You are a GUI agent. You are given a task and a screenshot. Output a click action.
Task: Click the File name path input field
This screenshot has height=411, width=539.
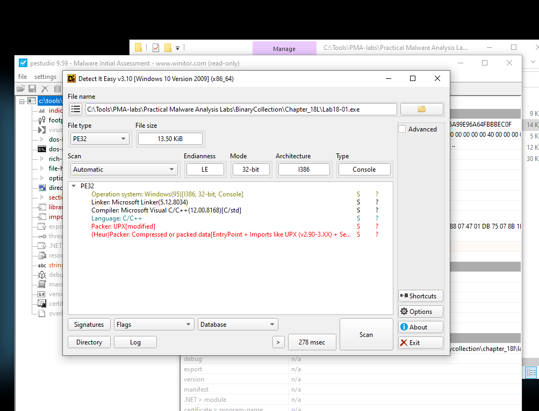coord(241,109)
